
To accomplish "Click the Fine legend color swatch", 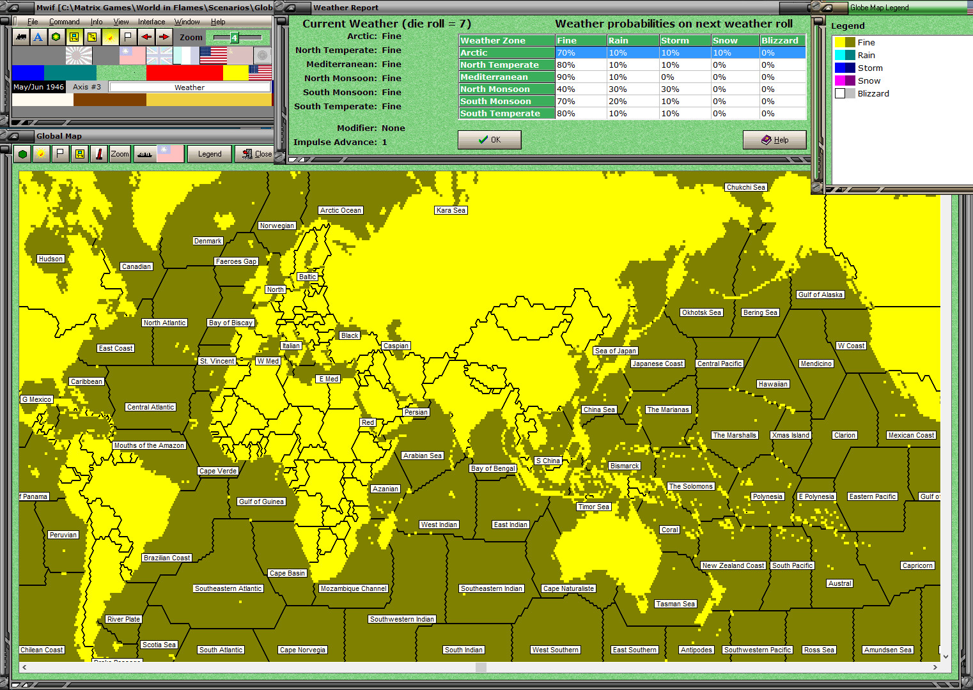I will [x=845, y=42].
